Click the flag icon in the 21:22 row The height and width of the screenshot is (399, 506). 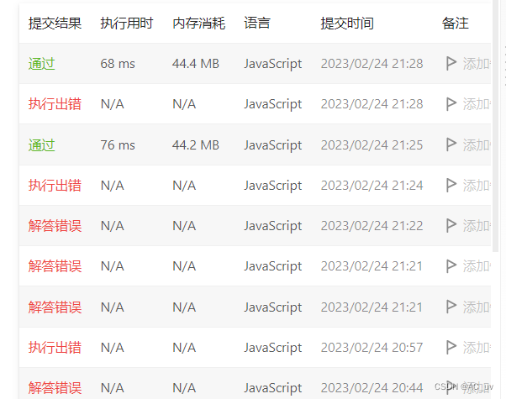point(451,225)
